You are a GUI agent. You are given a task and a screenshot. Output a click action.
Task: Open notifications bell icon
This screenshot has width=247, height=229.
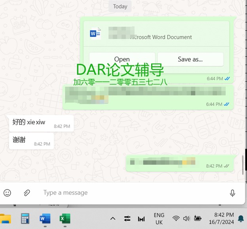coord(241,219)
